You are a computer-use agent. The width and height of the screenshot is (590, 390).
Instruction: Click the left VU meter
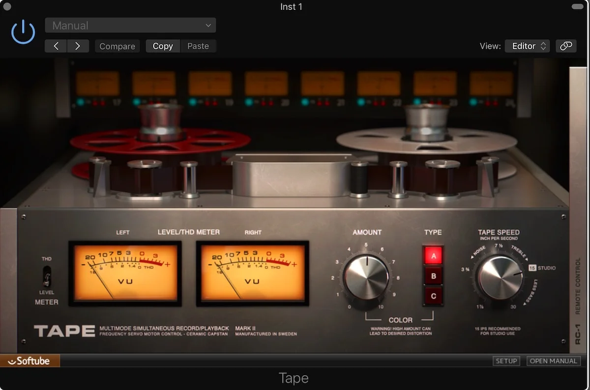[125, 273]
